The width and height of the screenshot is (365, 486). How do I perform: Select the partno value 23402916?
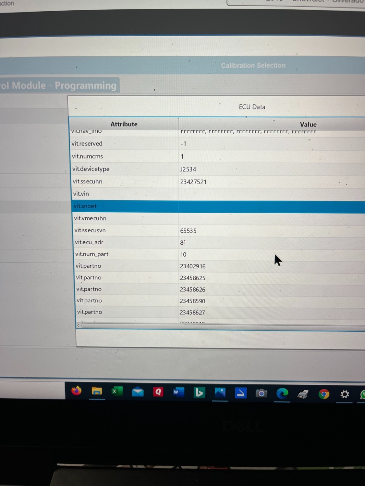(x=193, y=266)
